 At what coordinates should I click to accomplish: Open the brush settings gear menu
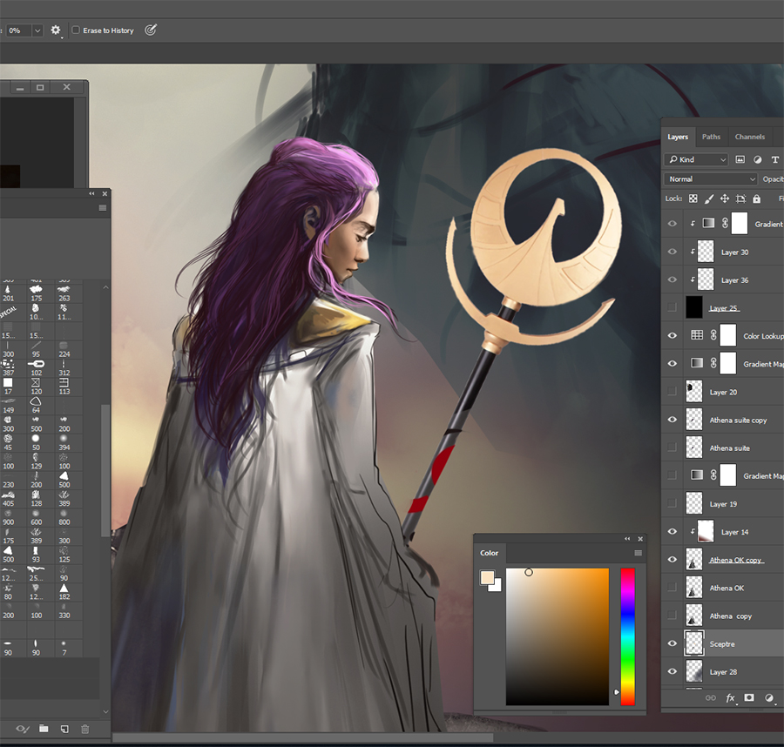56,30
